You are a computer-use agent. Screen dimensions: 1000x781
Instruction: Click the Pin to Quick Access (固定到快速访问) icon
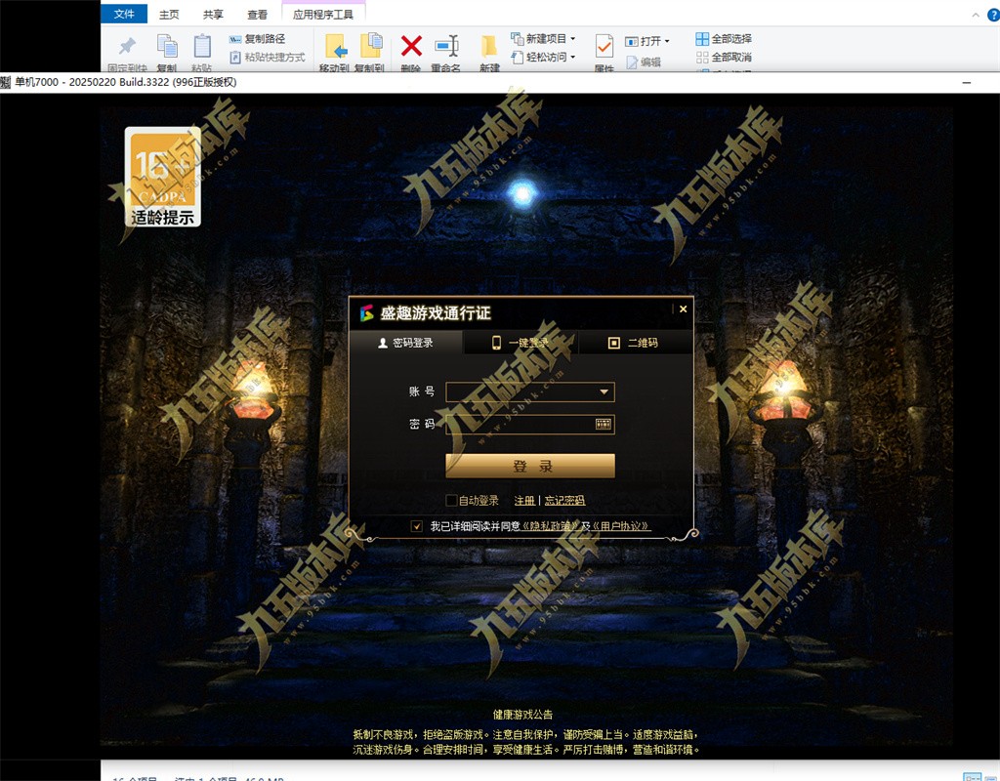click(x=125, y=43)
